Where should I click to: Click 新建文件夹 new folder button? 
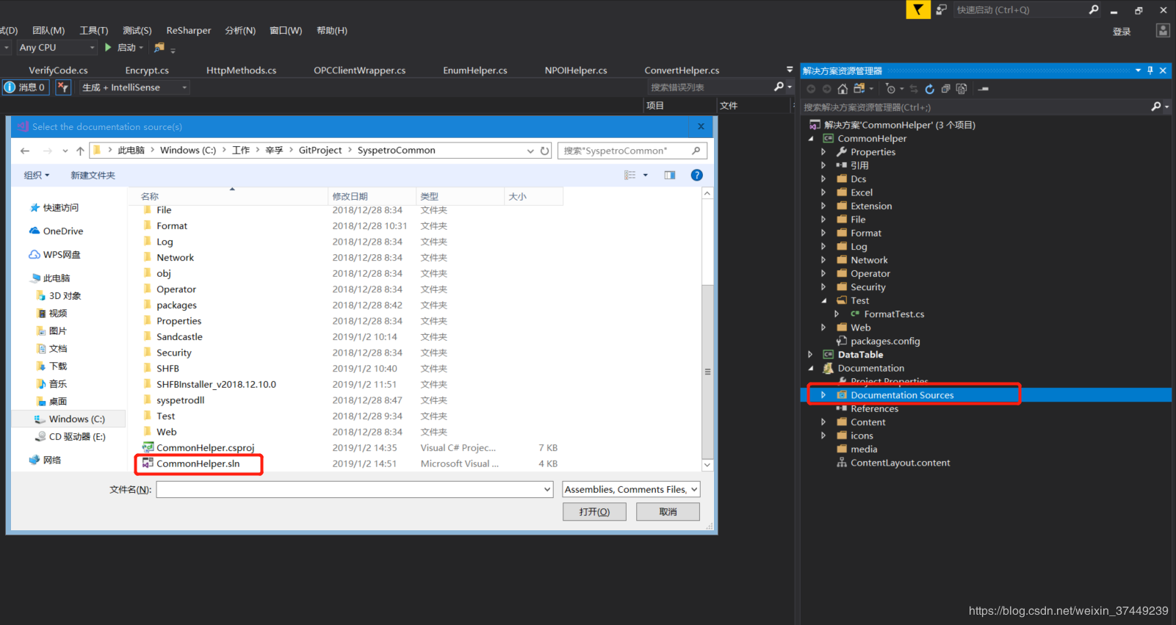coord(93,175)
